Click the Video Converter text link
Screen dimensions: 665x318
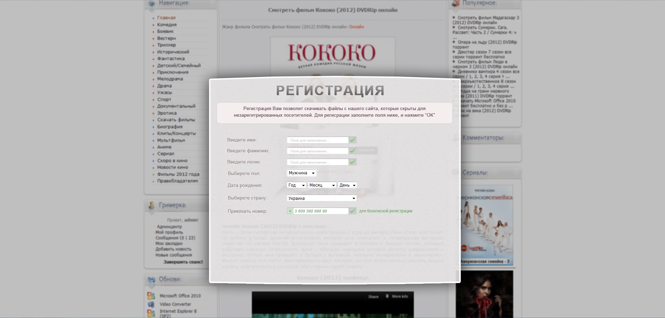[x=175, y=304]
